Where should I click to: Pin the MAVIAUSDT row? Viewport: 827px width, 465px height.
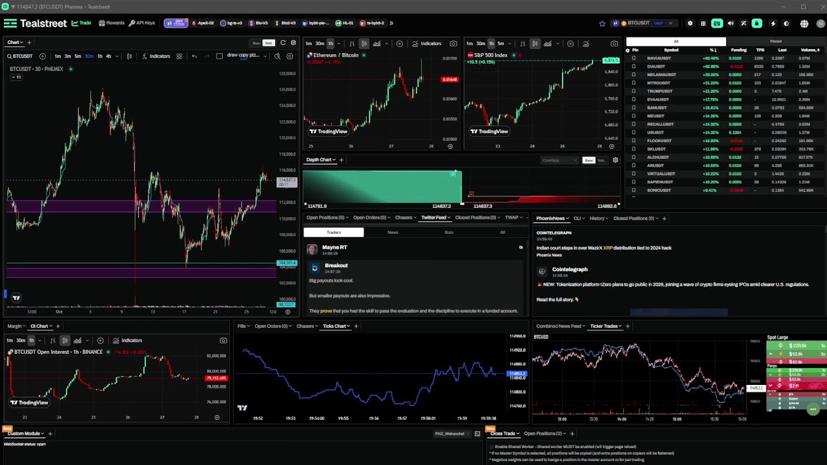tap(633, 58)
